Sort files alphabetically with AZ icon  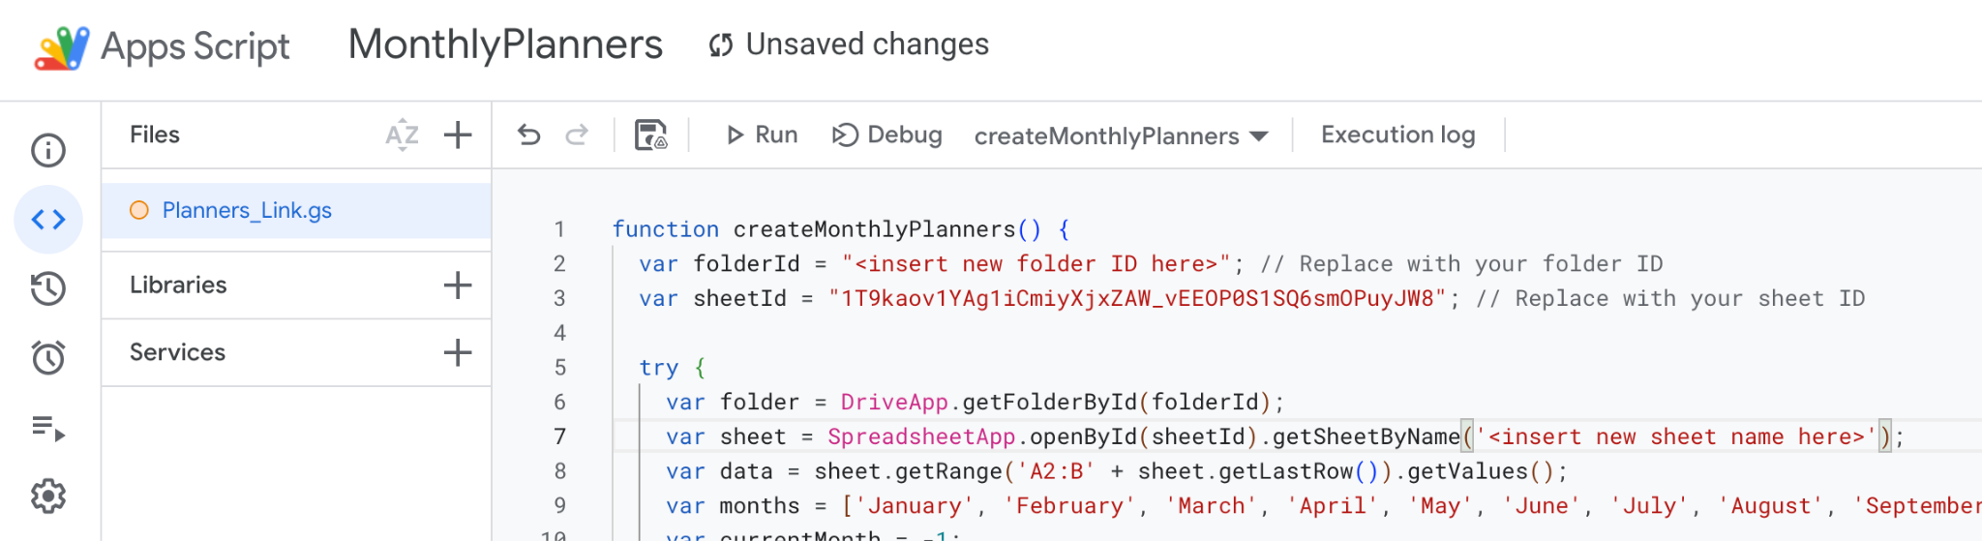[403, 135]
